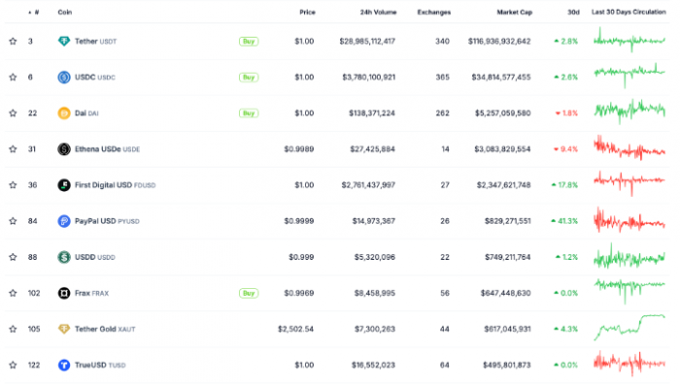Click the Tether USDT coin logo

pyautogui.click(x=64, y=41)
